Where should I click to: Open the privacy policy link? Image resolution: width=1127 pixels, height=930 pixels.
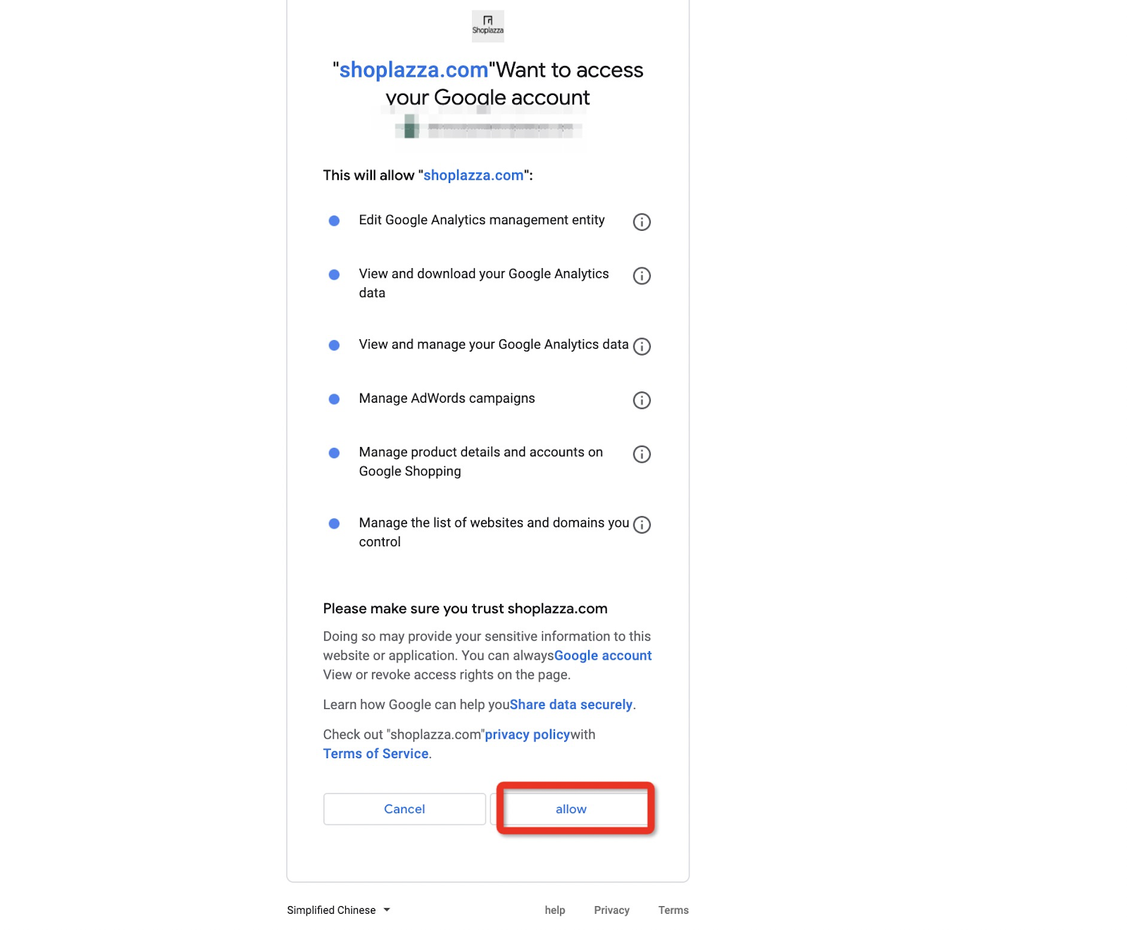point(528,734)
